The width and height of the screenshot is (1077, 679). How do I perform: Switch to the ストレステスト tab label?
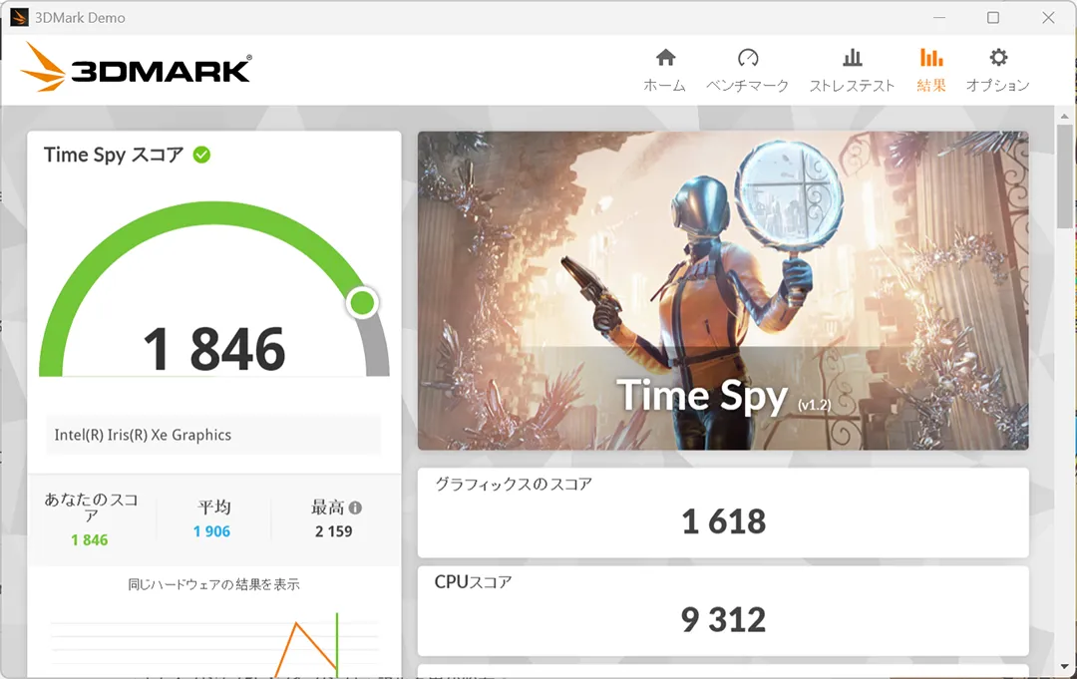click(x=852, y=85)
